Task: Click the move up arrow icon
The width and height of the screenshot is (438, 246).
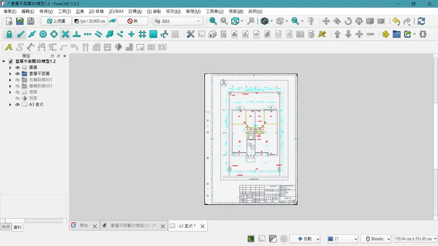Action: tap(337, 34)
